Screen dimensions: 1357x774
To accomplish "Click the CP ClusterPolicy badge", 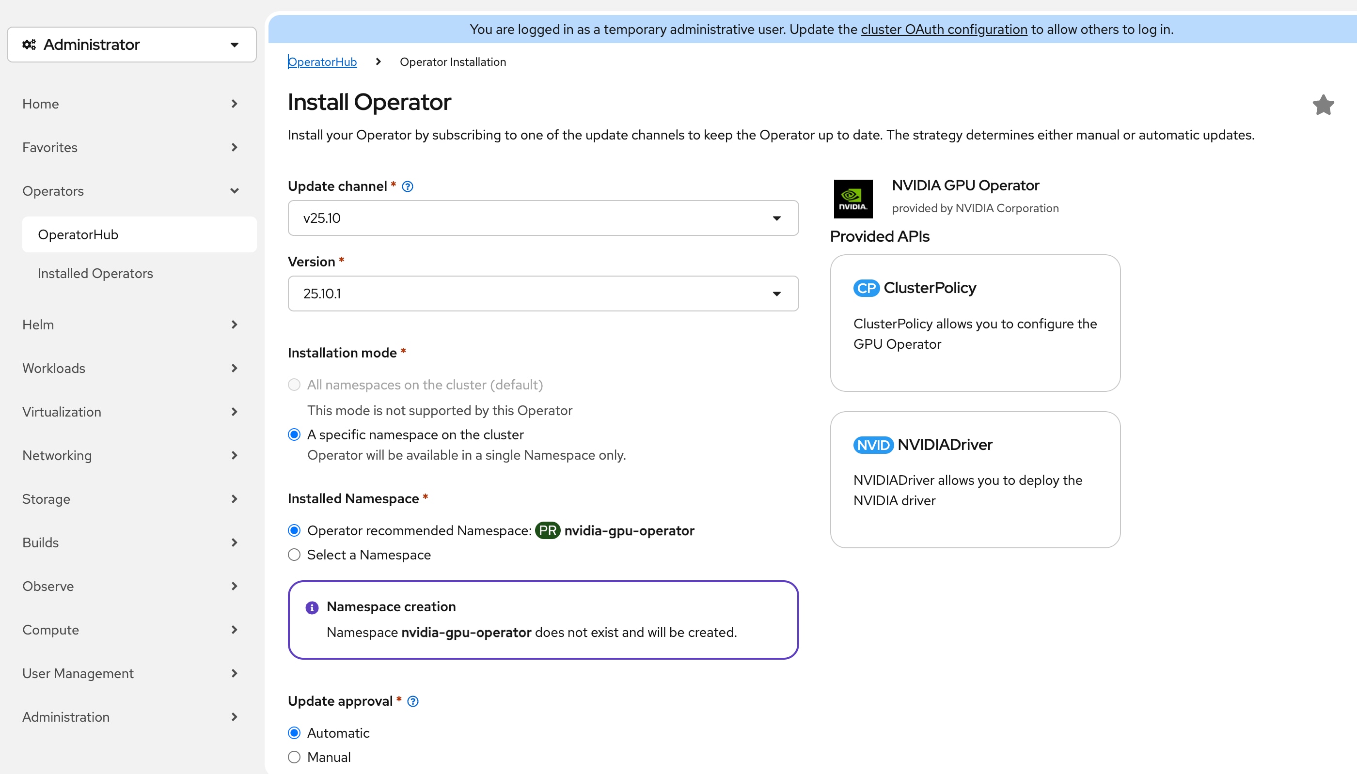I will [x=866, y=288].
